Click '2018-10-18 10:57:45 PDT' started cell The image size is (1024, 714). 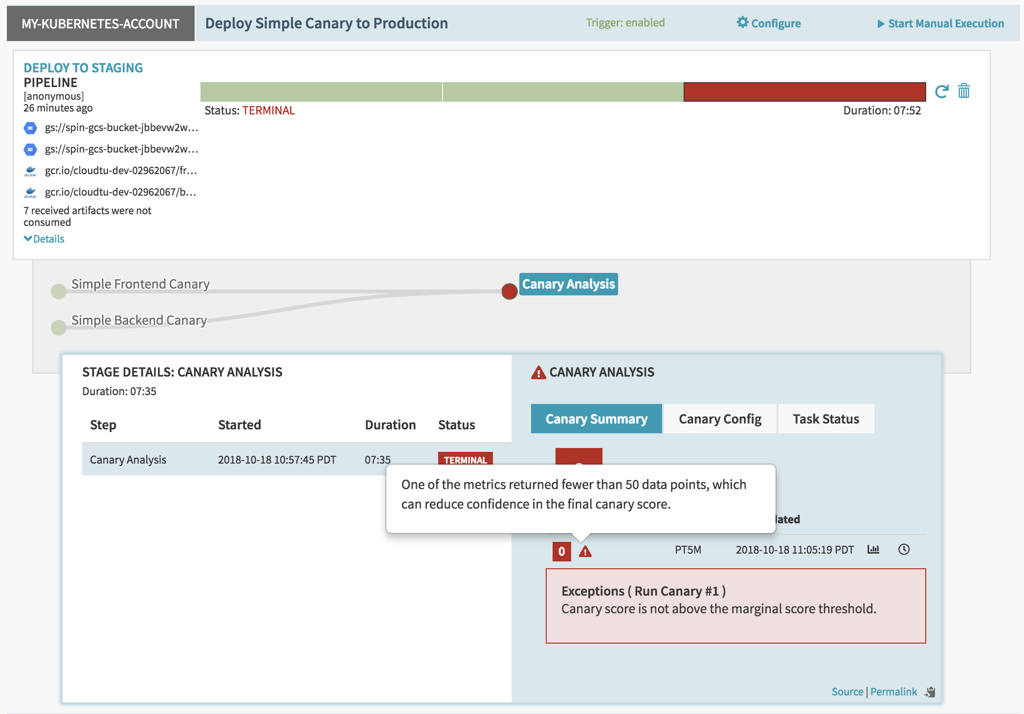coord(277,460)
